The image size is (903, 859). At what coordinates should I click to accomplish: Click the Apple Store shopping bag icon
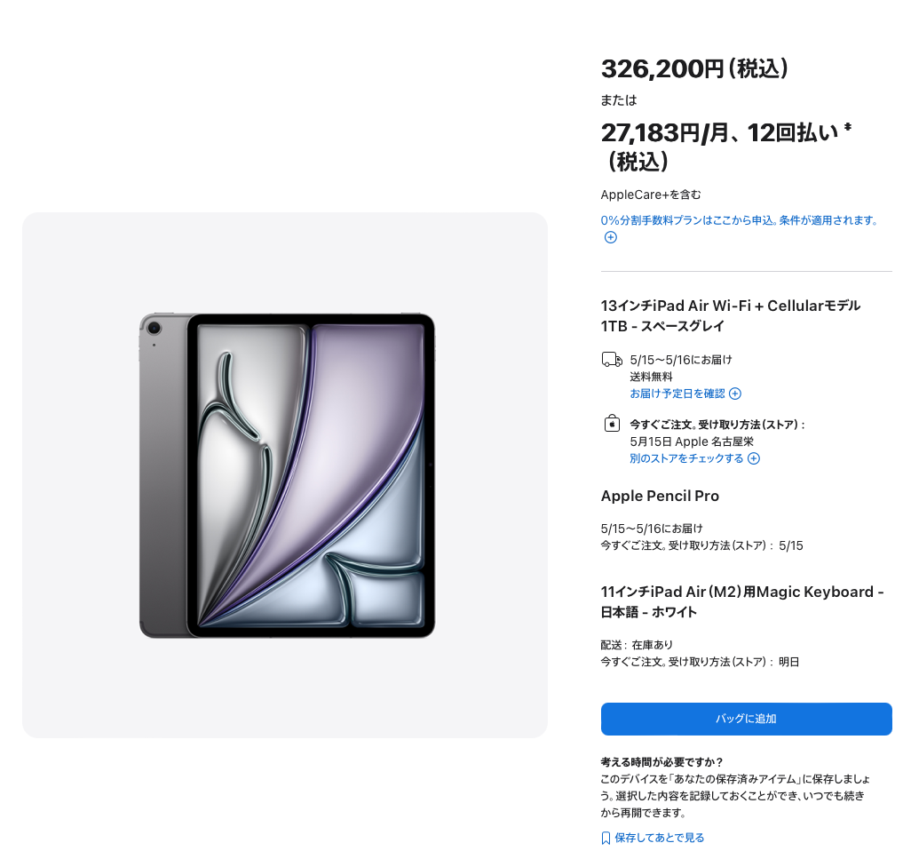point(612,424)
